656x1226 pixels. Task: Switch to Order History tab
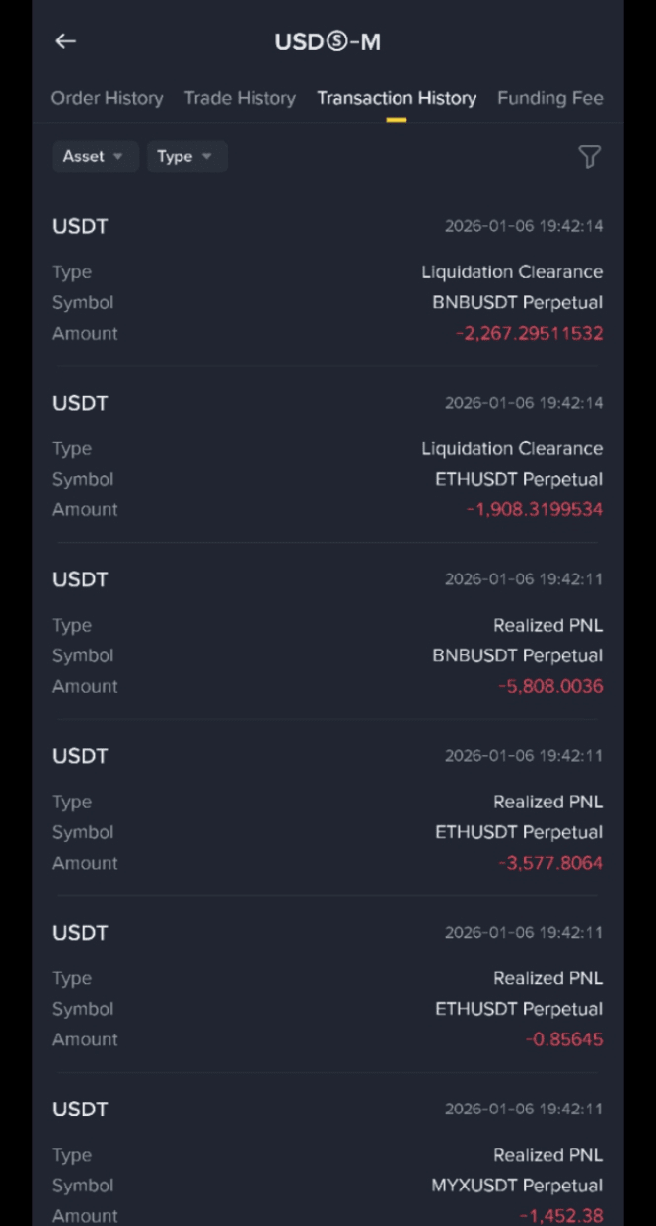[107, 98]
